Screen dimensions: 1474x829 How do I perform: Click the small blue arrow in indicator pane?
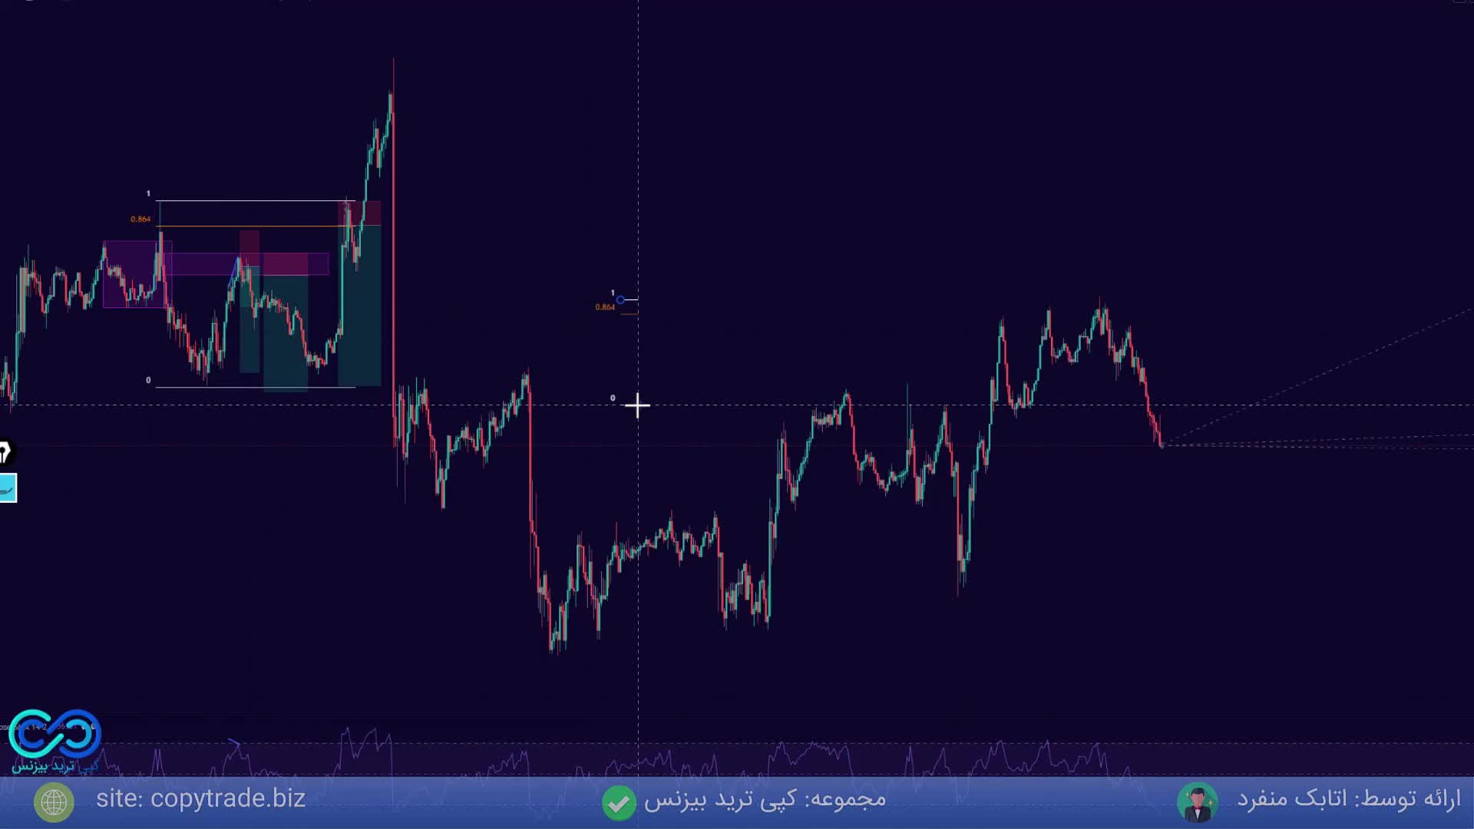click(x=234, y=742)
